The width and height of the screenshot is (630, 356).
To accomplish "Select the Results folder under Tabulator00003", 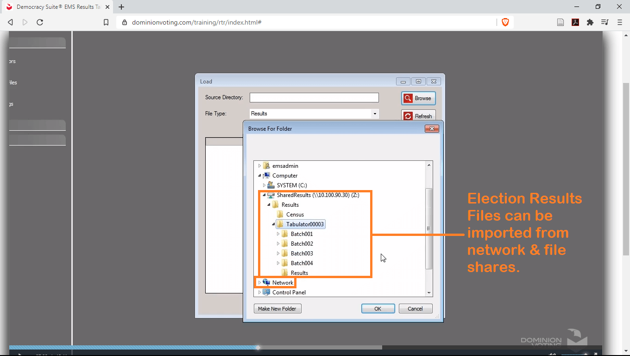I will click(x=299, y=273).
